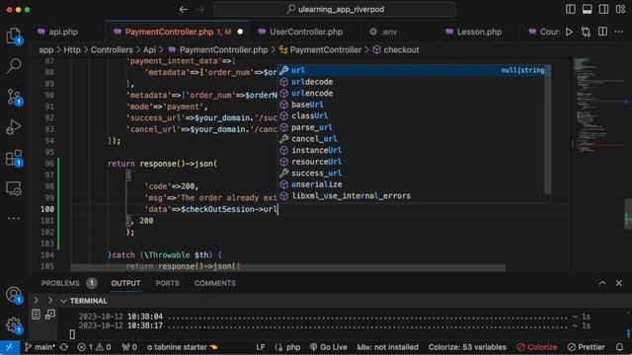This screenshot has width=632, height=355.
Task: Click suggestion list vertical scrollbar
Action: (x=548, y=129)
